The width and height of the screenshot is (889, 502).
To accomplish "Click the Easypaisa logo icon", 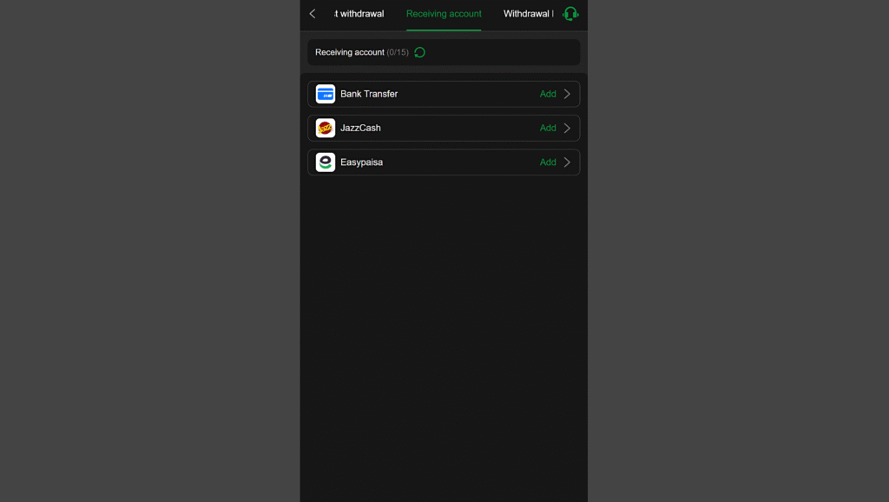I will (x=326, y=162).
